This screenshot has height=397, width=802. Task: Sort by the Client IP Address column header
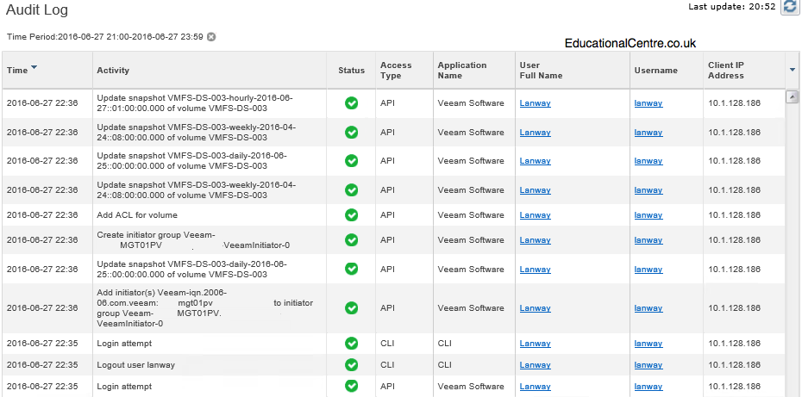pos(726,70)
